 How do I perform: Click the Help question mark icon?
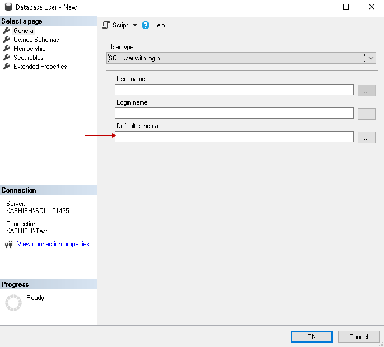pyautogui.click(x=146, y=25)
